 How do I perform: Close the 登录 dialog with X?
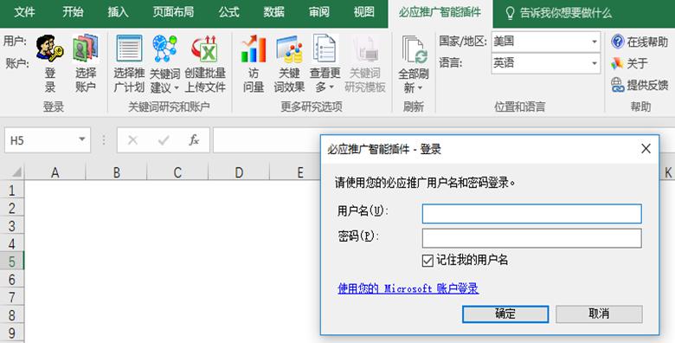tap(646, 149)
